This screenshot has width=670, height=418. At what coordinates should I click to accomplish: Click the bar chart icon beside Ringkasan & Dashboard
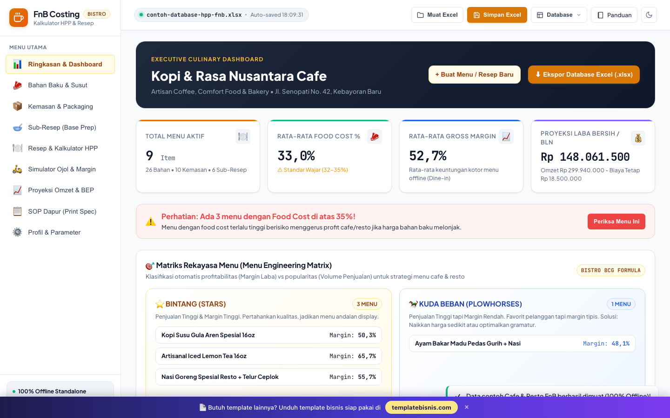click(17, 65)
